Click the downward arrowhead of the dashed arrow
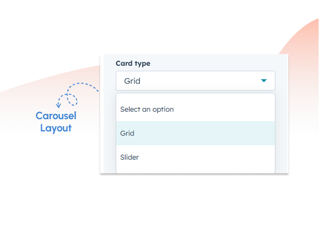Viewport: 319px width, 227px height. click(58, 105)
